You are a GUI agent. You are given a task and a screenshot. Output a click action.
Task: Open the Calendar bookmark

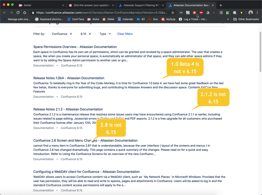(x=125, y=19)
